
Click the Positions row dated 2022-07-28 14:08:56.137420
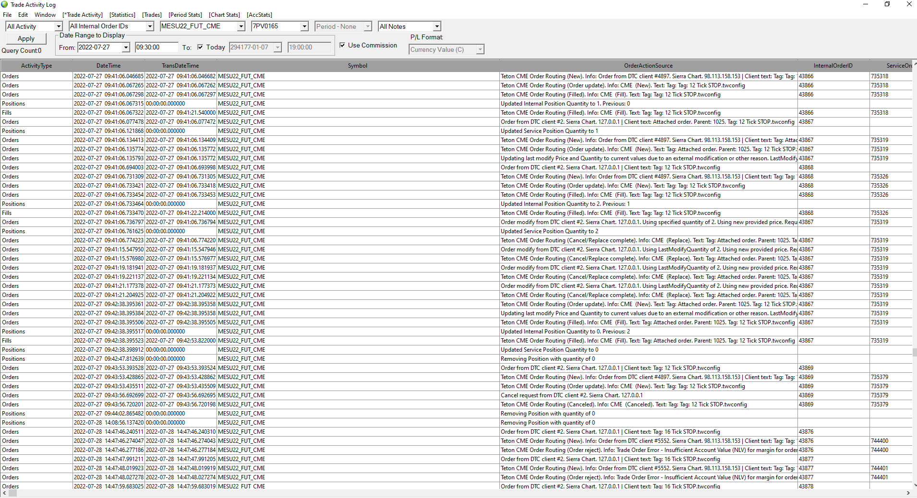(x=456, y=423)
